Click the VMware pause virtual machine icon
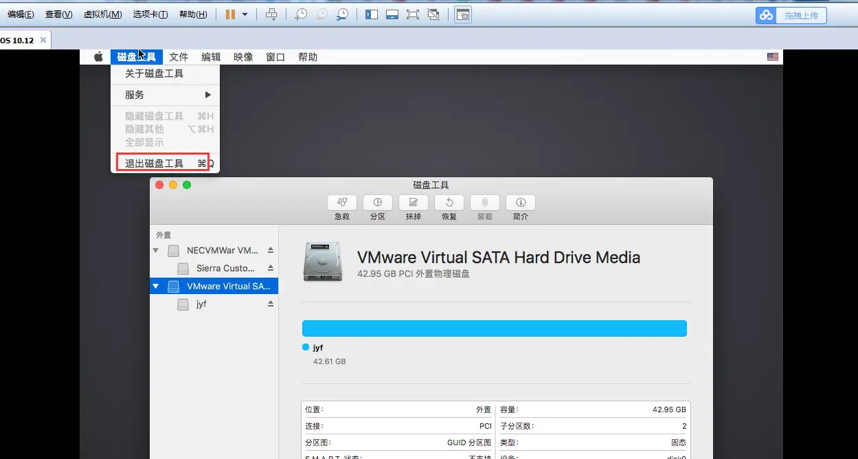Image resolution: width=858 pixels, height=459 pixels. (x=231, y=14)
